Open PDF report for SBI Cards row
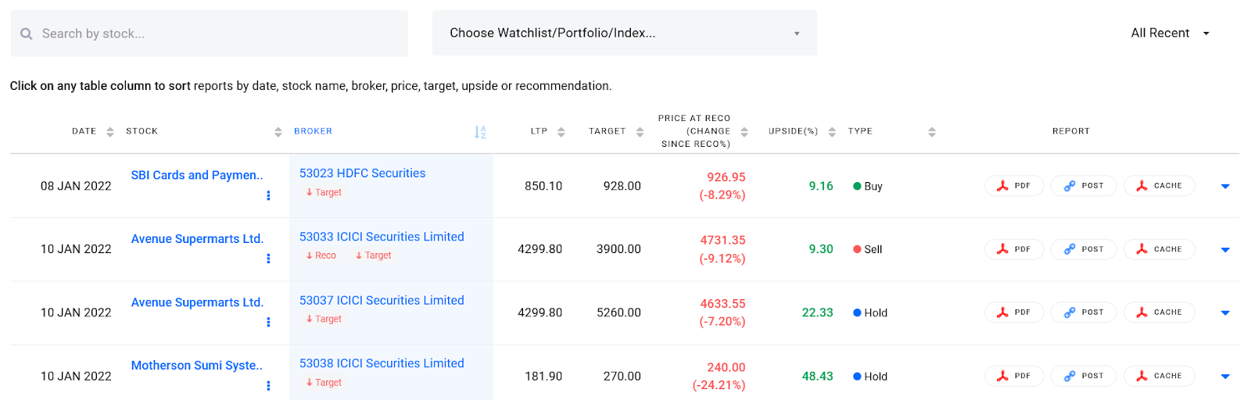Viewport: 1251px width, 400px height. coord(1014,186)
